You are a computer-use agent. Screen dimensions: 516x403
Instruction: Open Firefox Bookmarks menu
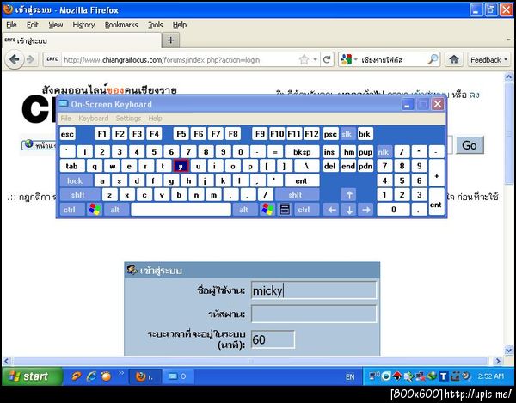(121, 25)
